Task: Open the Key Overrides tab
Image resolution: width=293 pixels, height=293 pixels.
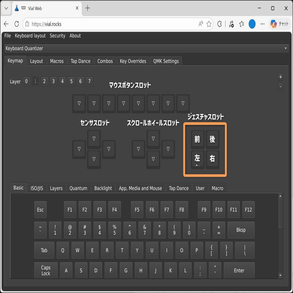Action: click(x=133, y=61)
